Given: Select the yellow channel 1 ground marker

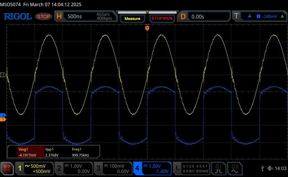Looking at the screenshot, I should (3, 75).
